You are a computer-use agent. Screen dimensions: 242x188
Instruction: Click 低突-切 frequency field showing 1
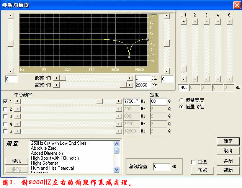coord(143,78)
